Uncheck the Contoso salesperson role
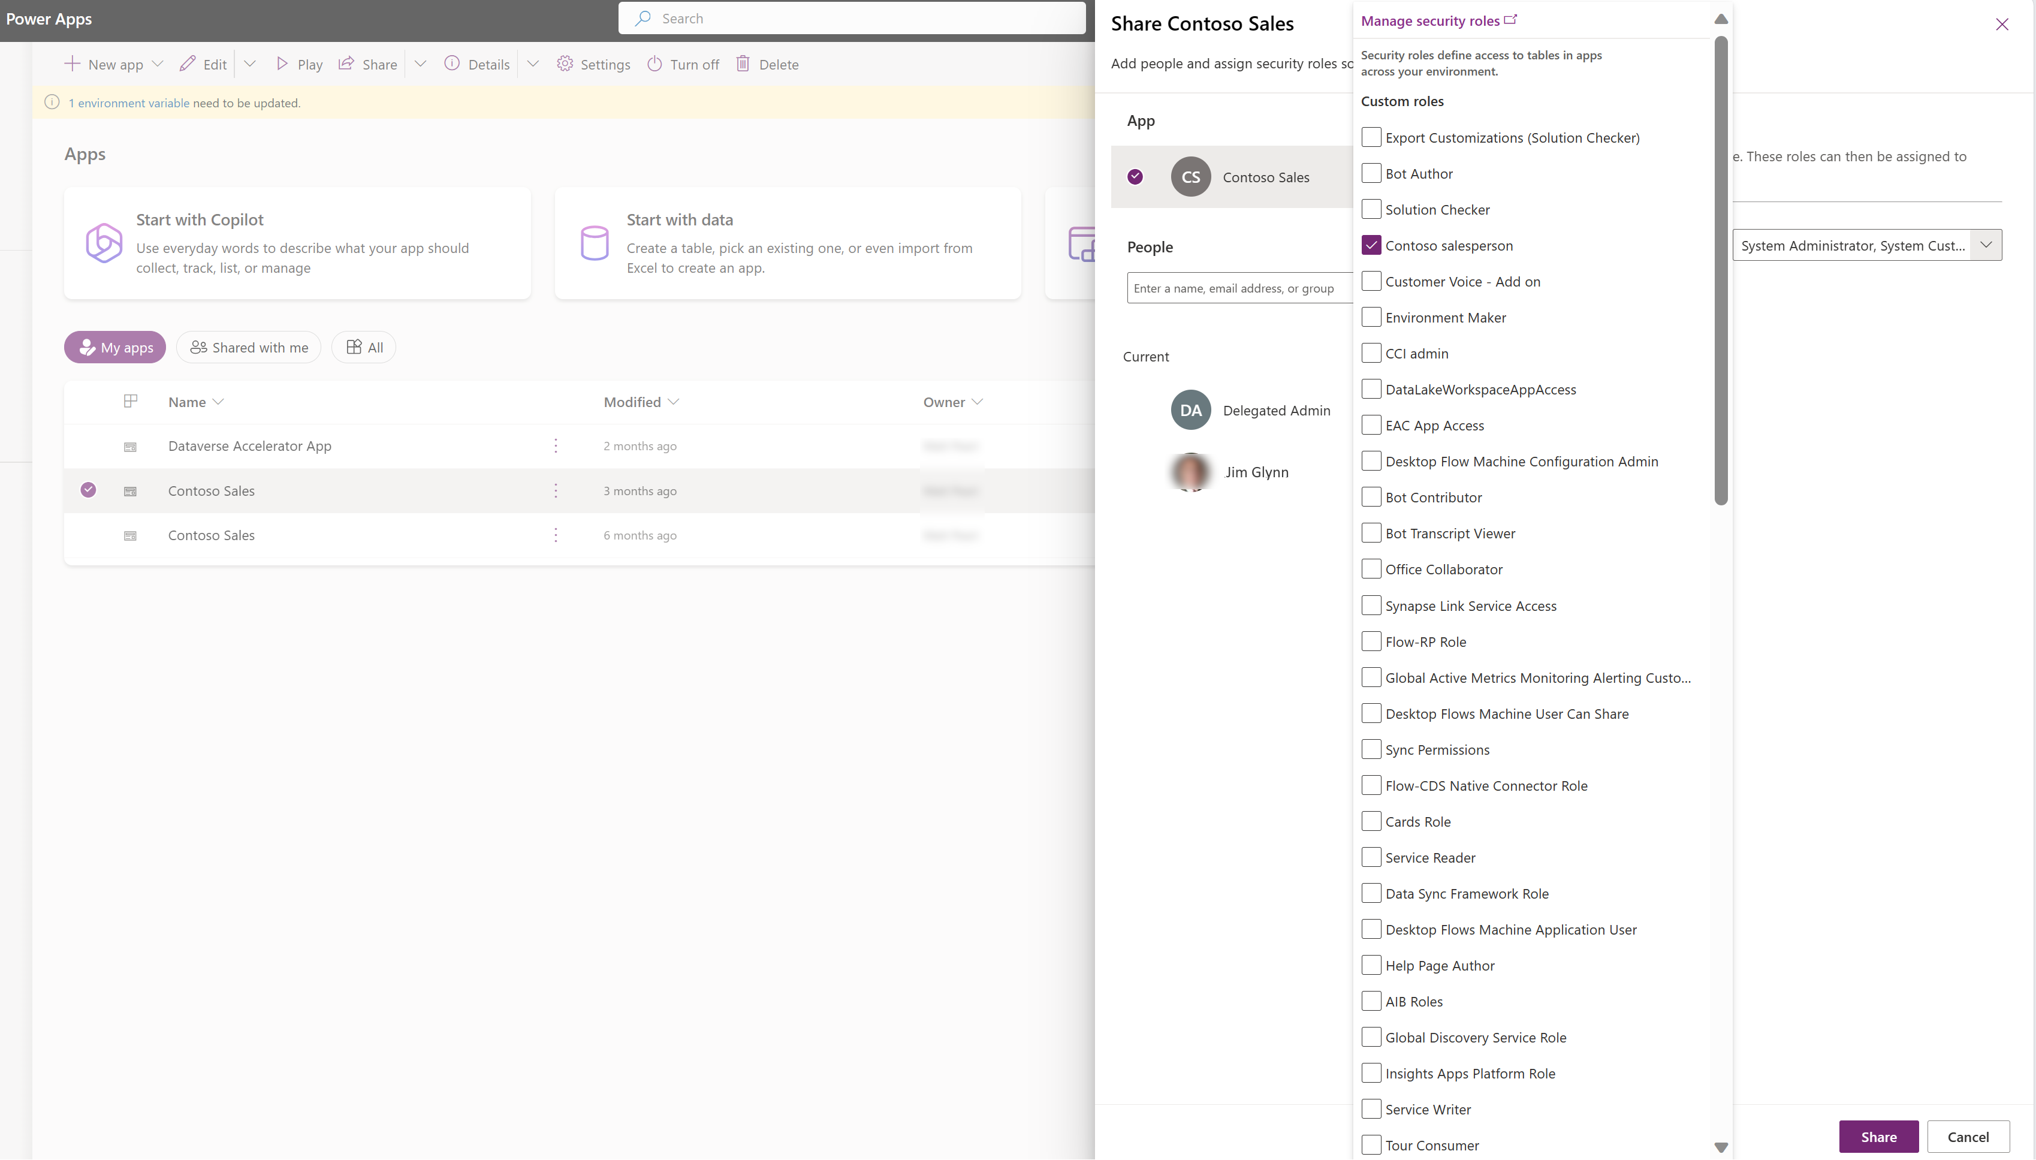This screenshot has height=1160, width=2036. 1371,245
